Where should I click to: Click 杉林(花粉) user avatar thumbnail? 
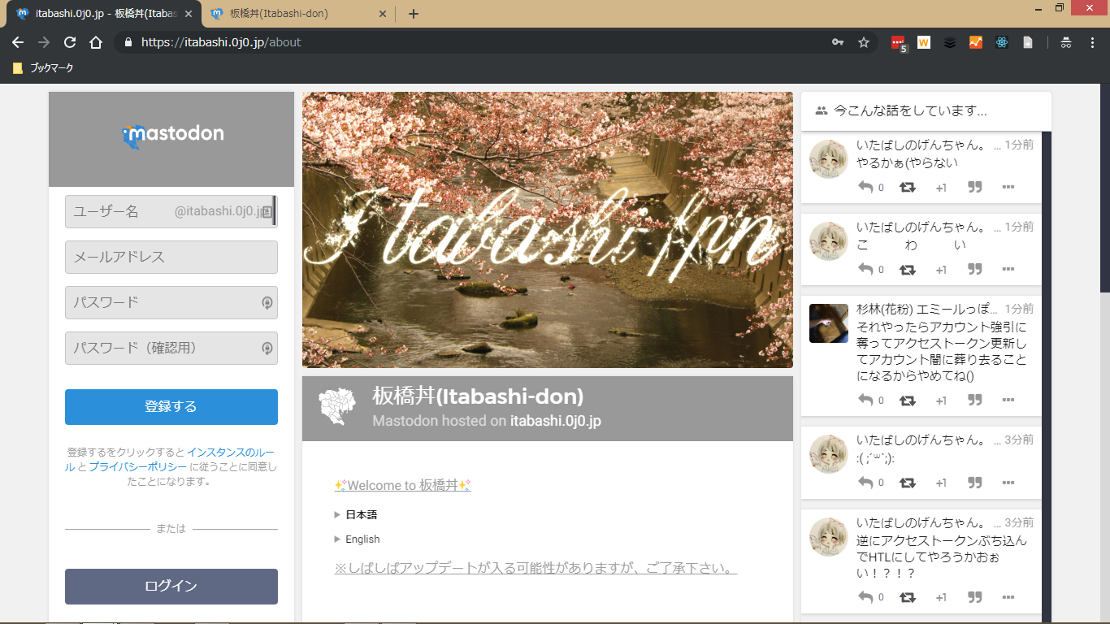pos(829,323)
